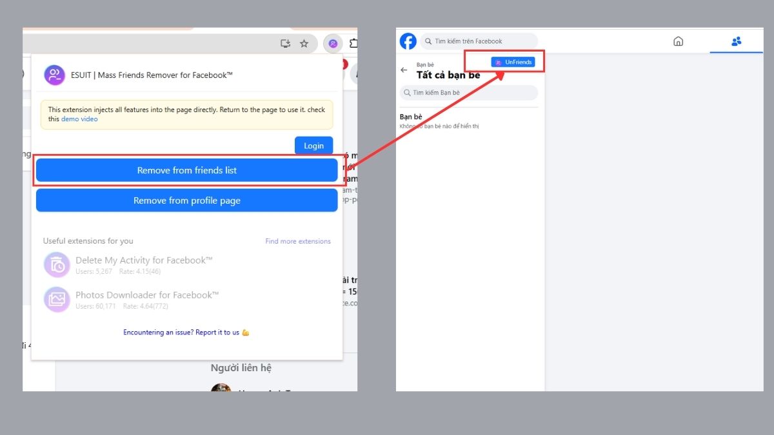
Task: Click Photos Downloader for Facebook icon
Action: pos(57,300)
